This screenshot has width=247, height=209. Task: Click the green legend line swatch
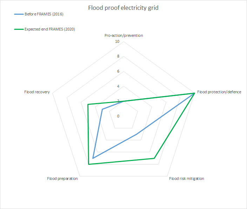click(x=19, y=29)
